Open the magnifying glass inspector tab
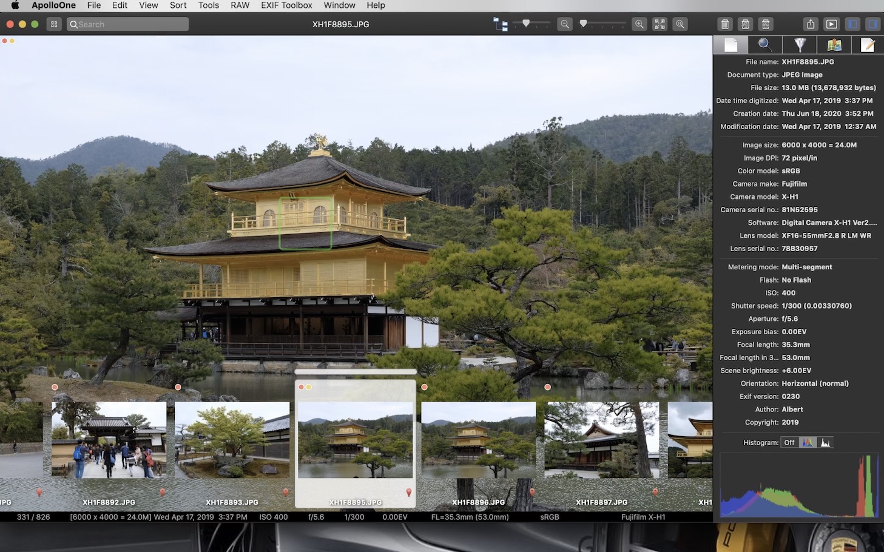Viewport: 884px width, 552px height. pyautogui.click(x=764, y=45)
